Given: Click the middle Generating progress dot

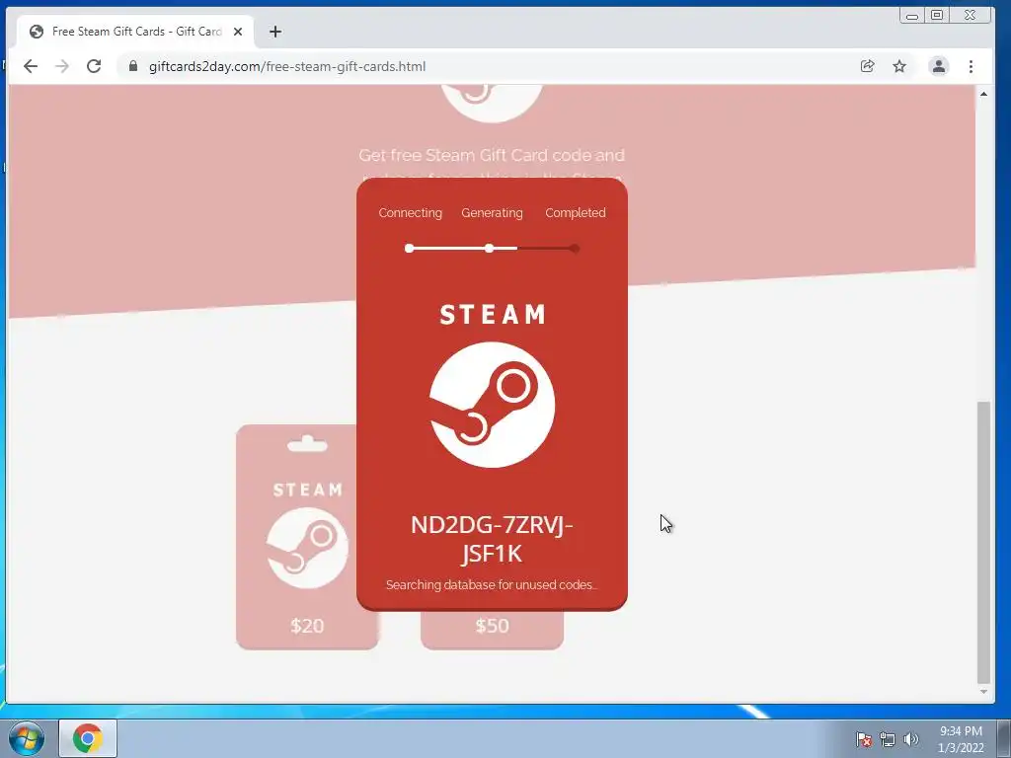Looking at the screenshot, I should point(490,248).
